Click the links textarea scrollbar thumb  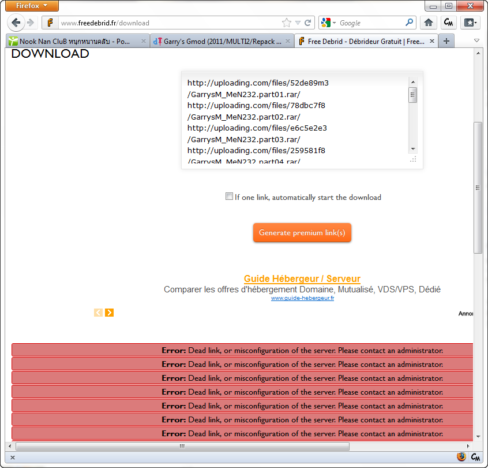point(412,95)
